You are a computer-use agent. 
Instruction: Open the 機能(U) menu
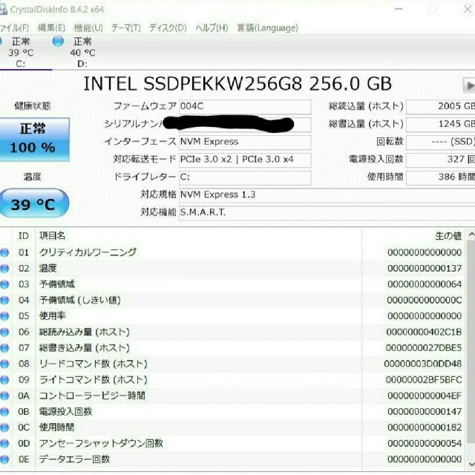click(x=88, y=28)
